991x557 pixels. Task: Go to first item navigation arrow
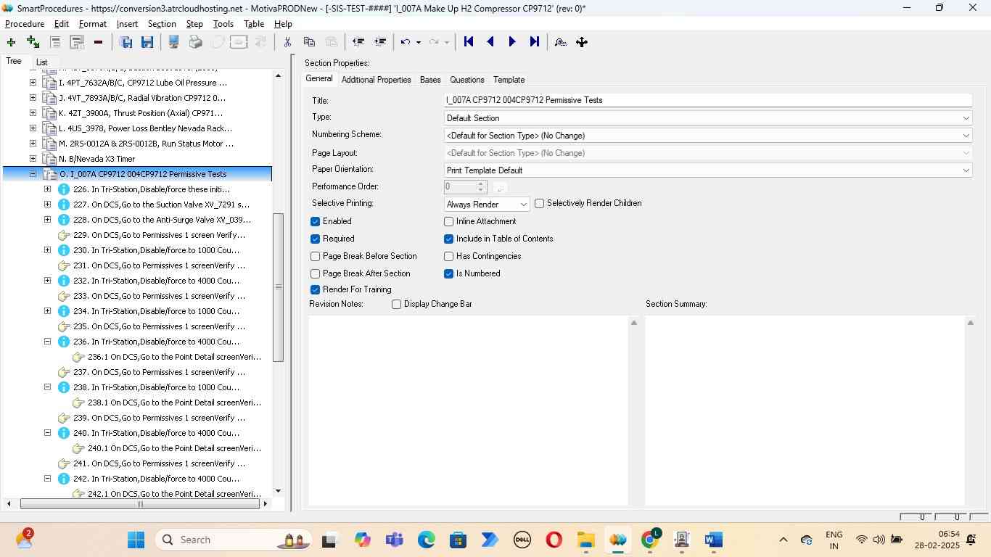[x=469, y=42]
